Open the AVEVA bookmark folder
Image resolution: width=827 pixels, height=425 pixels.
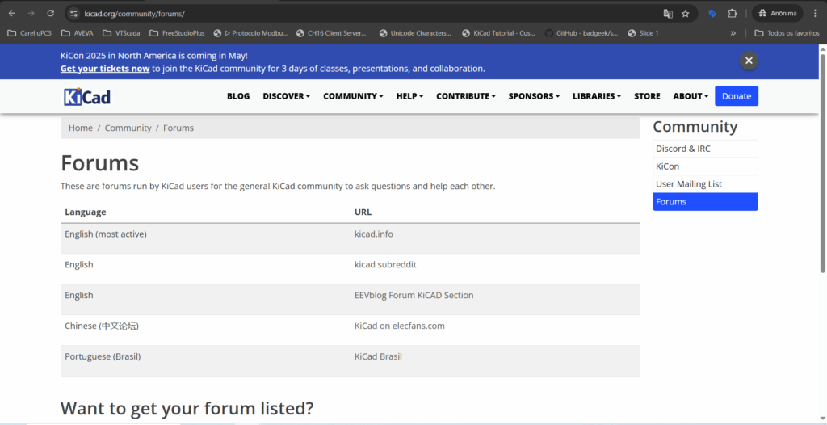point(77,33)
